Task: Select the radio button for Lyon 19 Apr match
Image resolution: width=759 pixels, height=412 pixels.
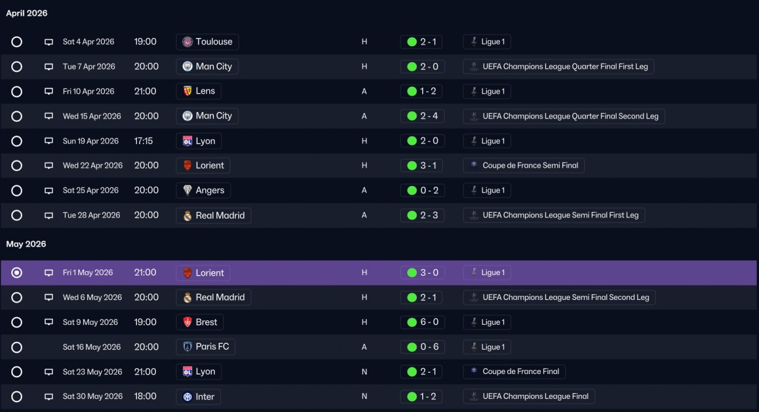Action: [x=17, y=141]
